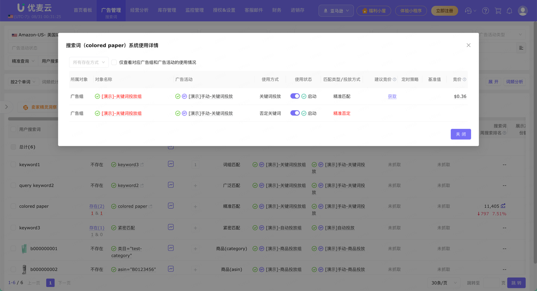537x291 pixels.
Task: Open trend chart icon in keyword1 row
Action: [x=171, y=164]
